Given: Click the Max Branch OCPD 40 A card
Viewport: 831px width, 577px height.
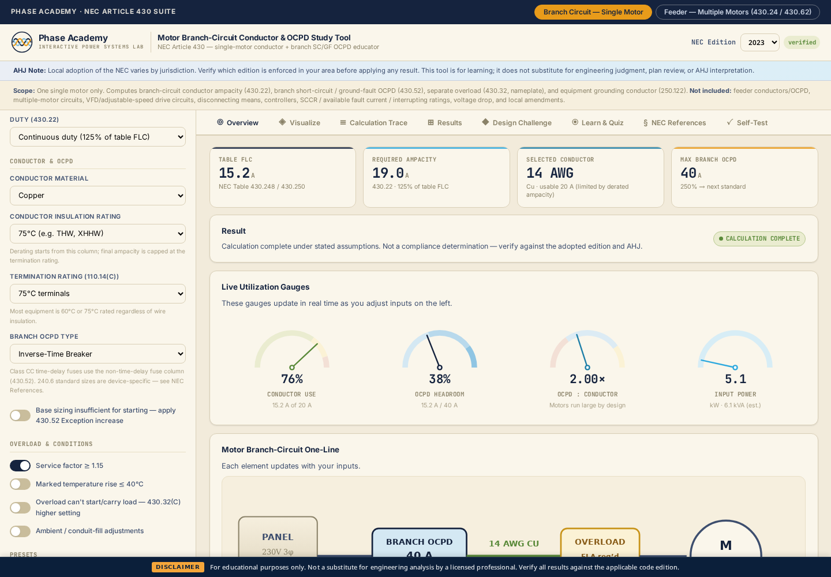Looking at the screenshot, I should (744, 177).
